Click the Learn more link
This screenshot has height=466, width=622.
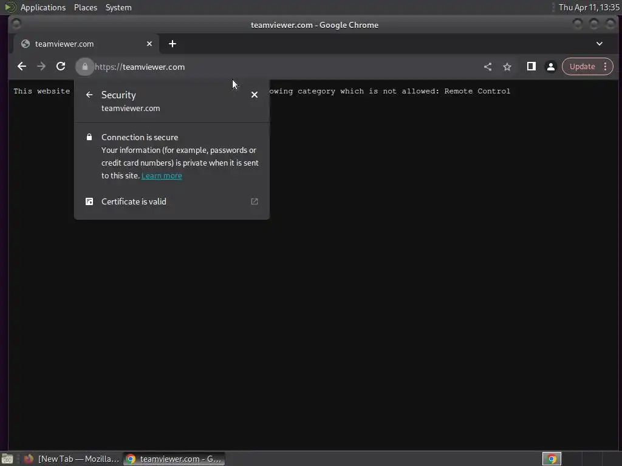[162, 175]
